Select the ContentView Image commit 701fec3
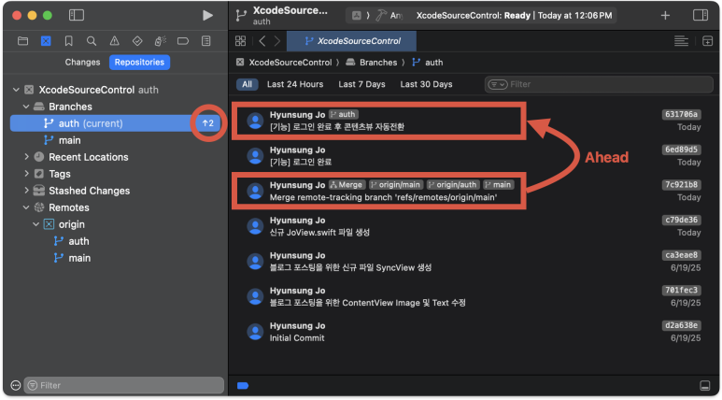The image size is (722, 400). [474, 296]
